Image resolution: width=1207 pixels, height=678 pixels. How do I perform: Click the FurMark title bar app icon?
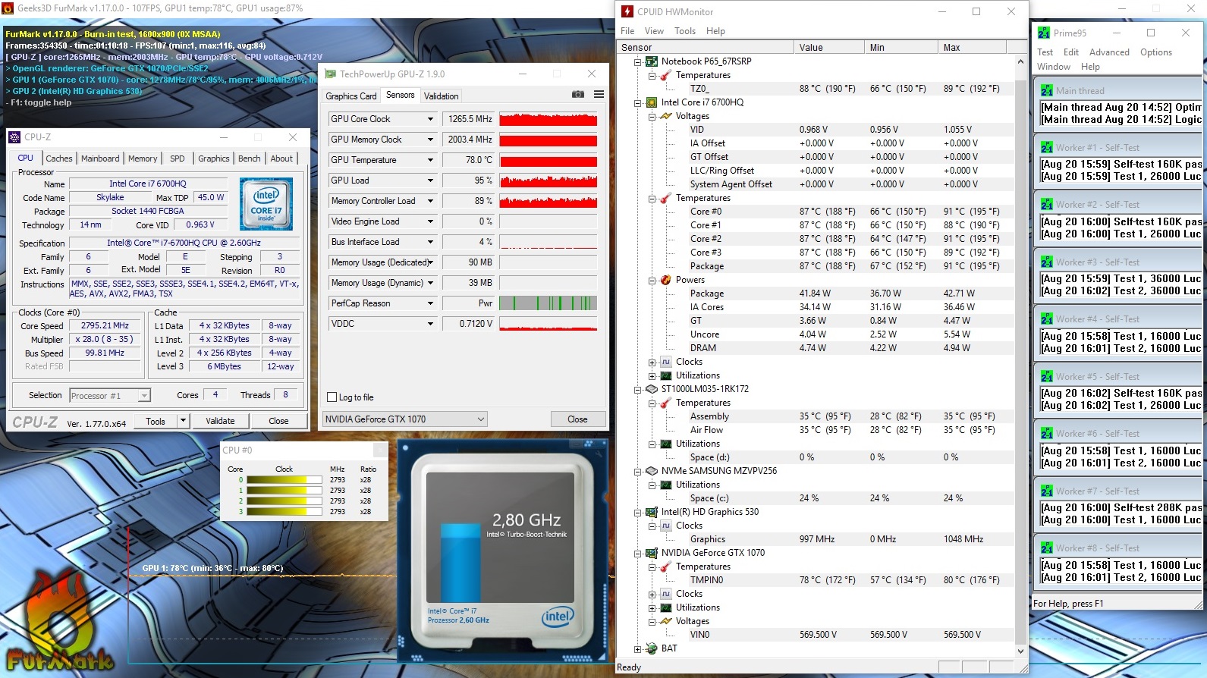[8, 8]
